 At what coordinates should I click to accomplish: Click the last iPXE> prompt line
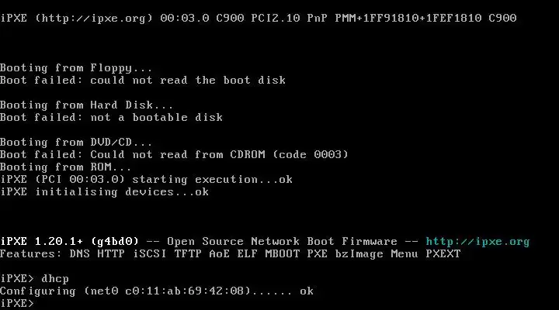pos(17,303)
